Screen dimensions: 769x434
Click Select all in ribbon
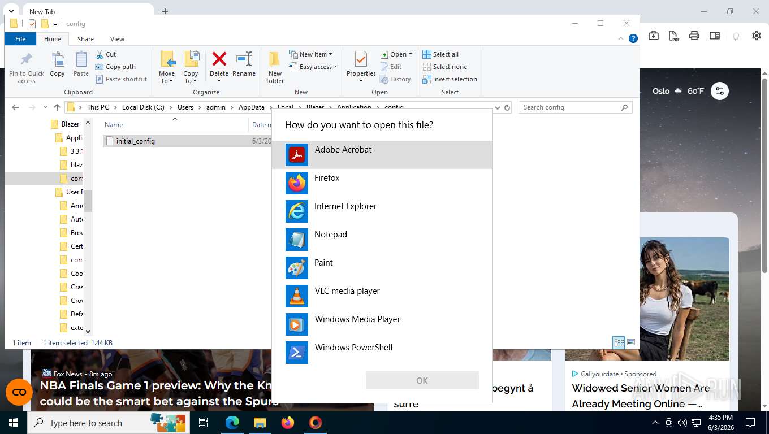point(440,54)
